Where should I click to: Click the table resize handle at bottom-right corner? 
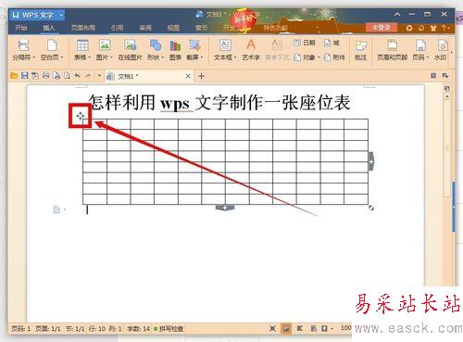pyautogui.click(x=371, y=208)
